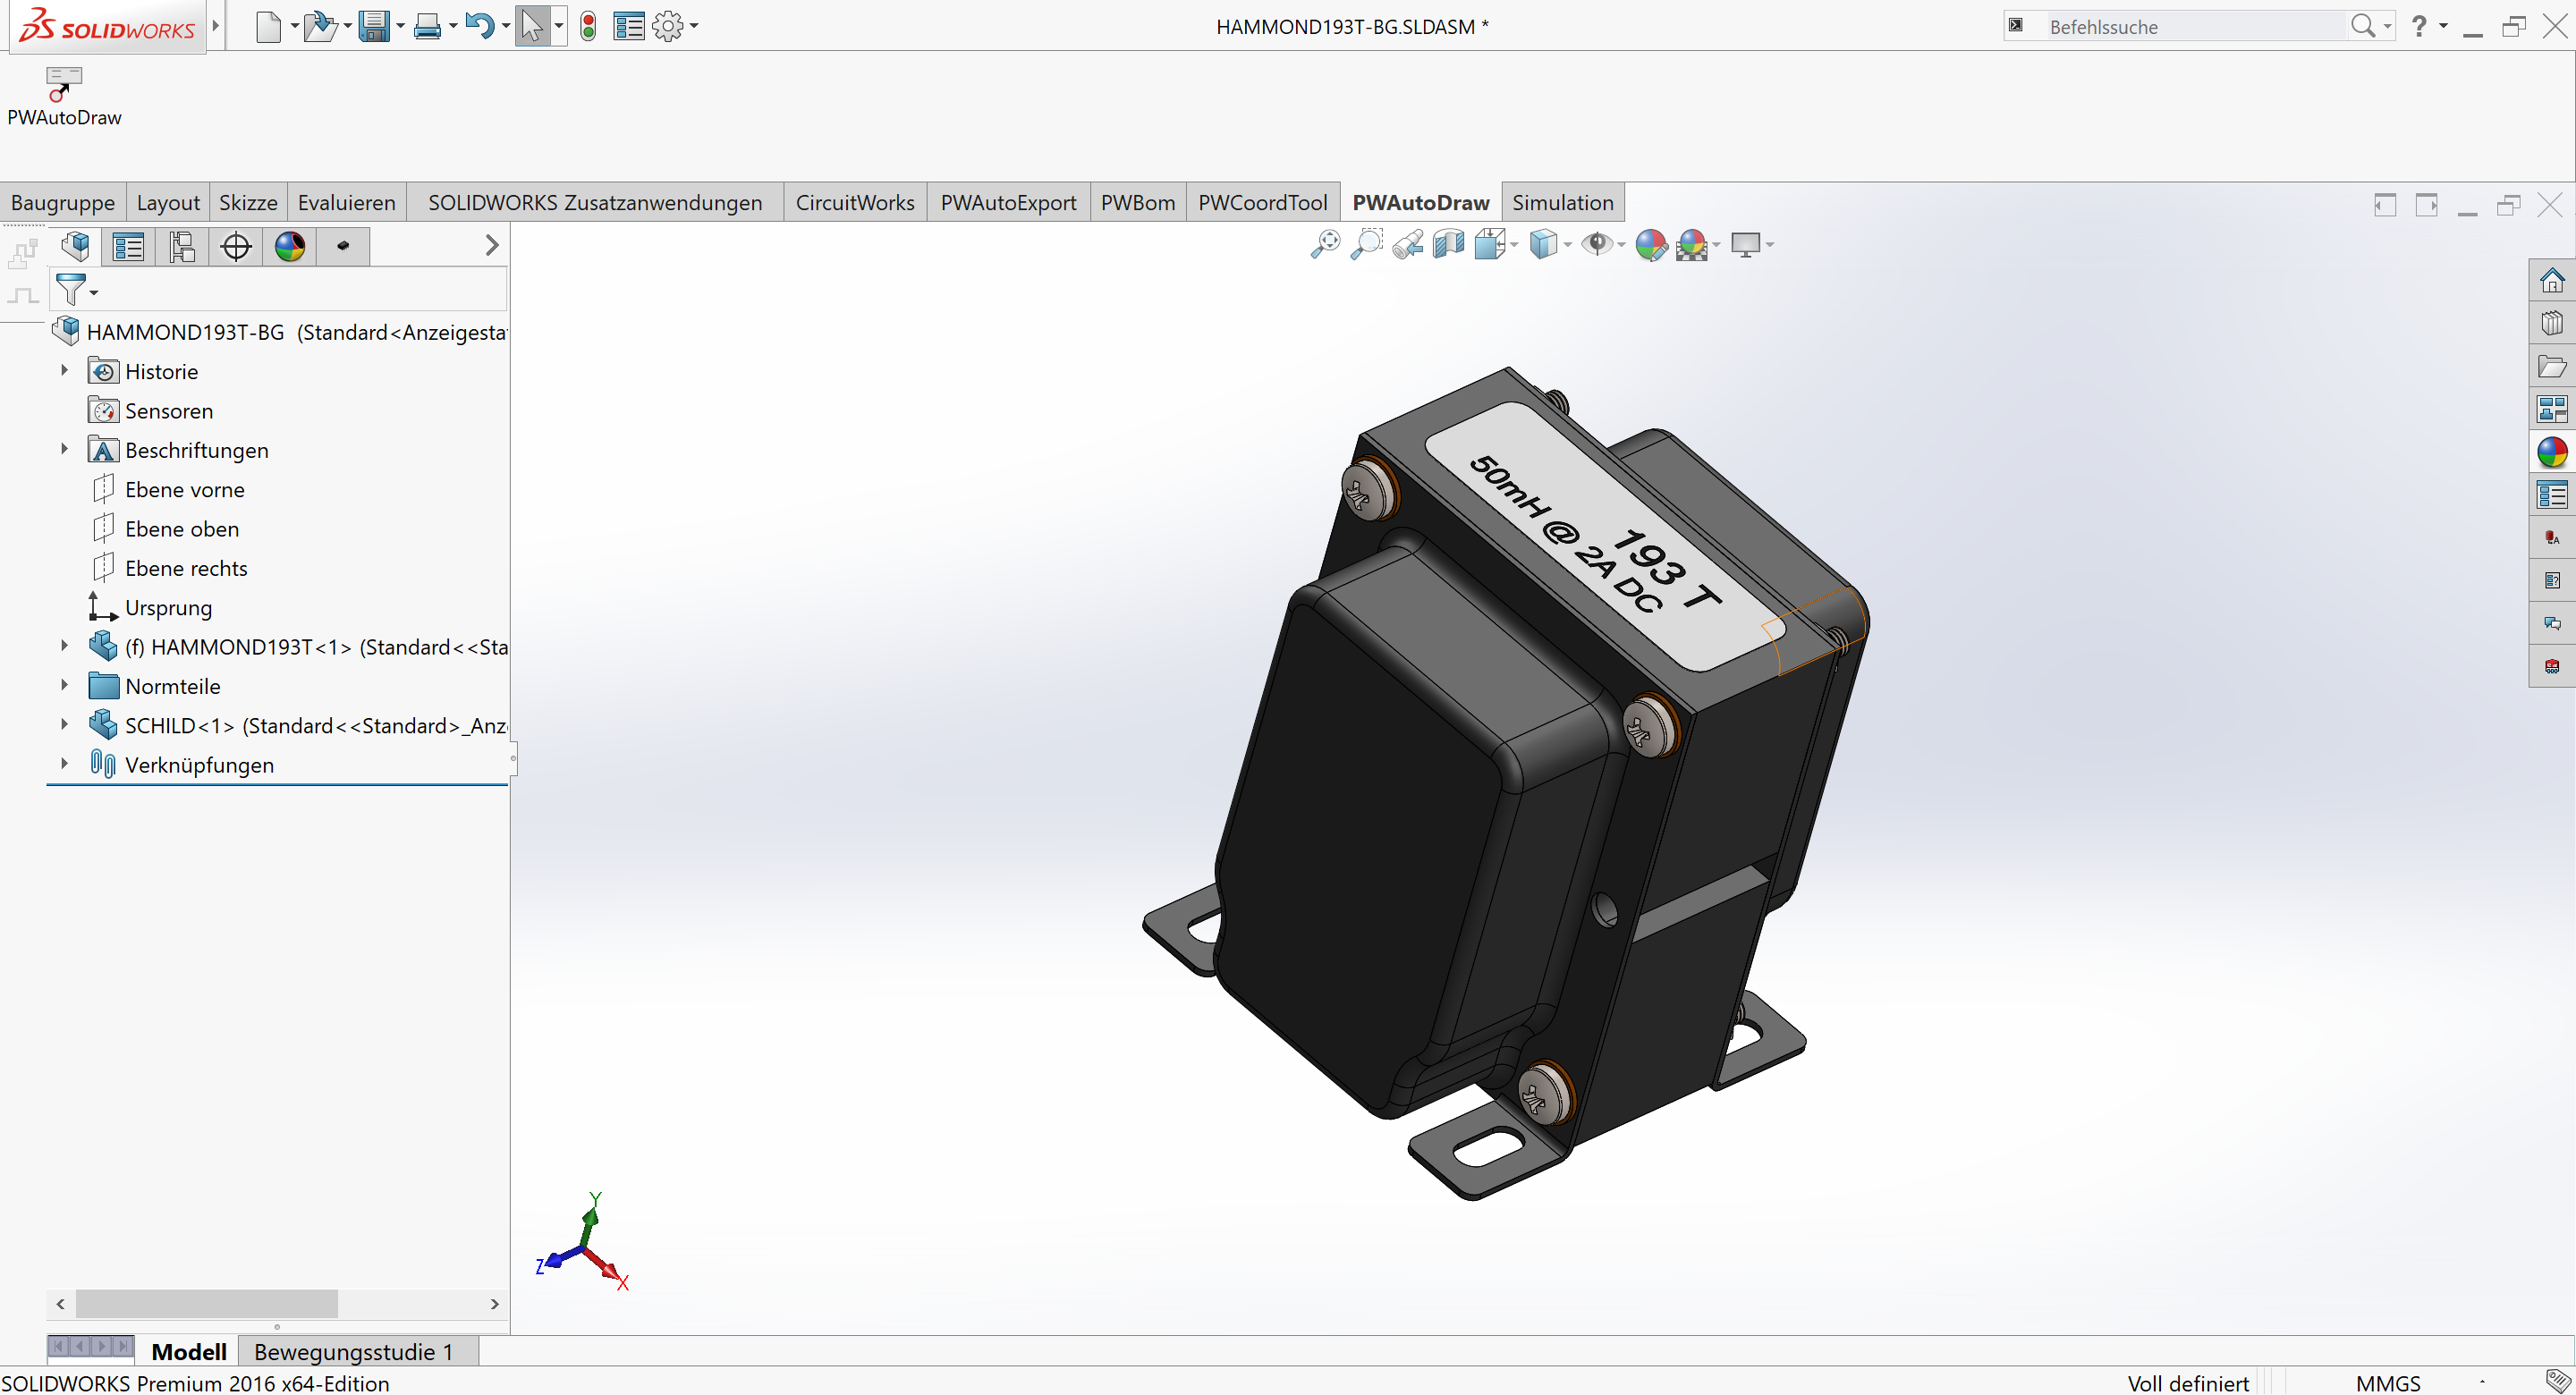
Task: Open the DimXpertManager tab
Action: (x=236, y=246)
